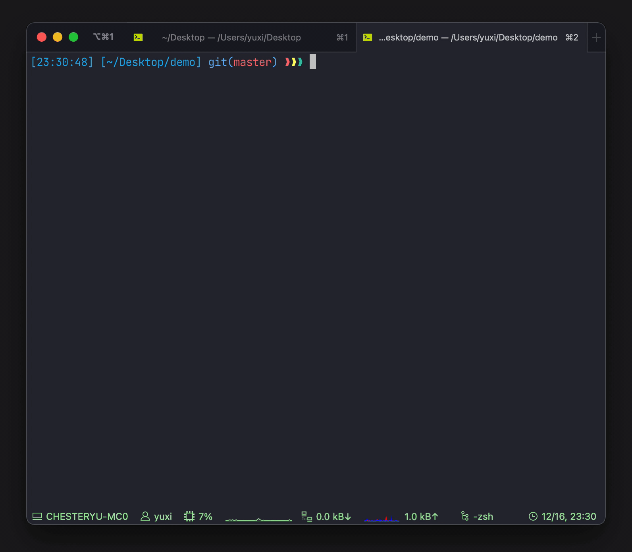Click the terminal icon on ~/Desktop tab
This screenshot has width=632, height=552.
point(138,38)
